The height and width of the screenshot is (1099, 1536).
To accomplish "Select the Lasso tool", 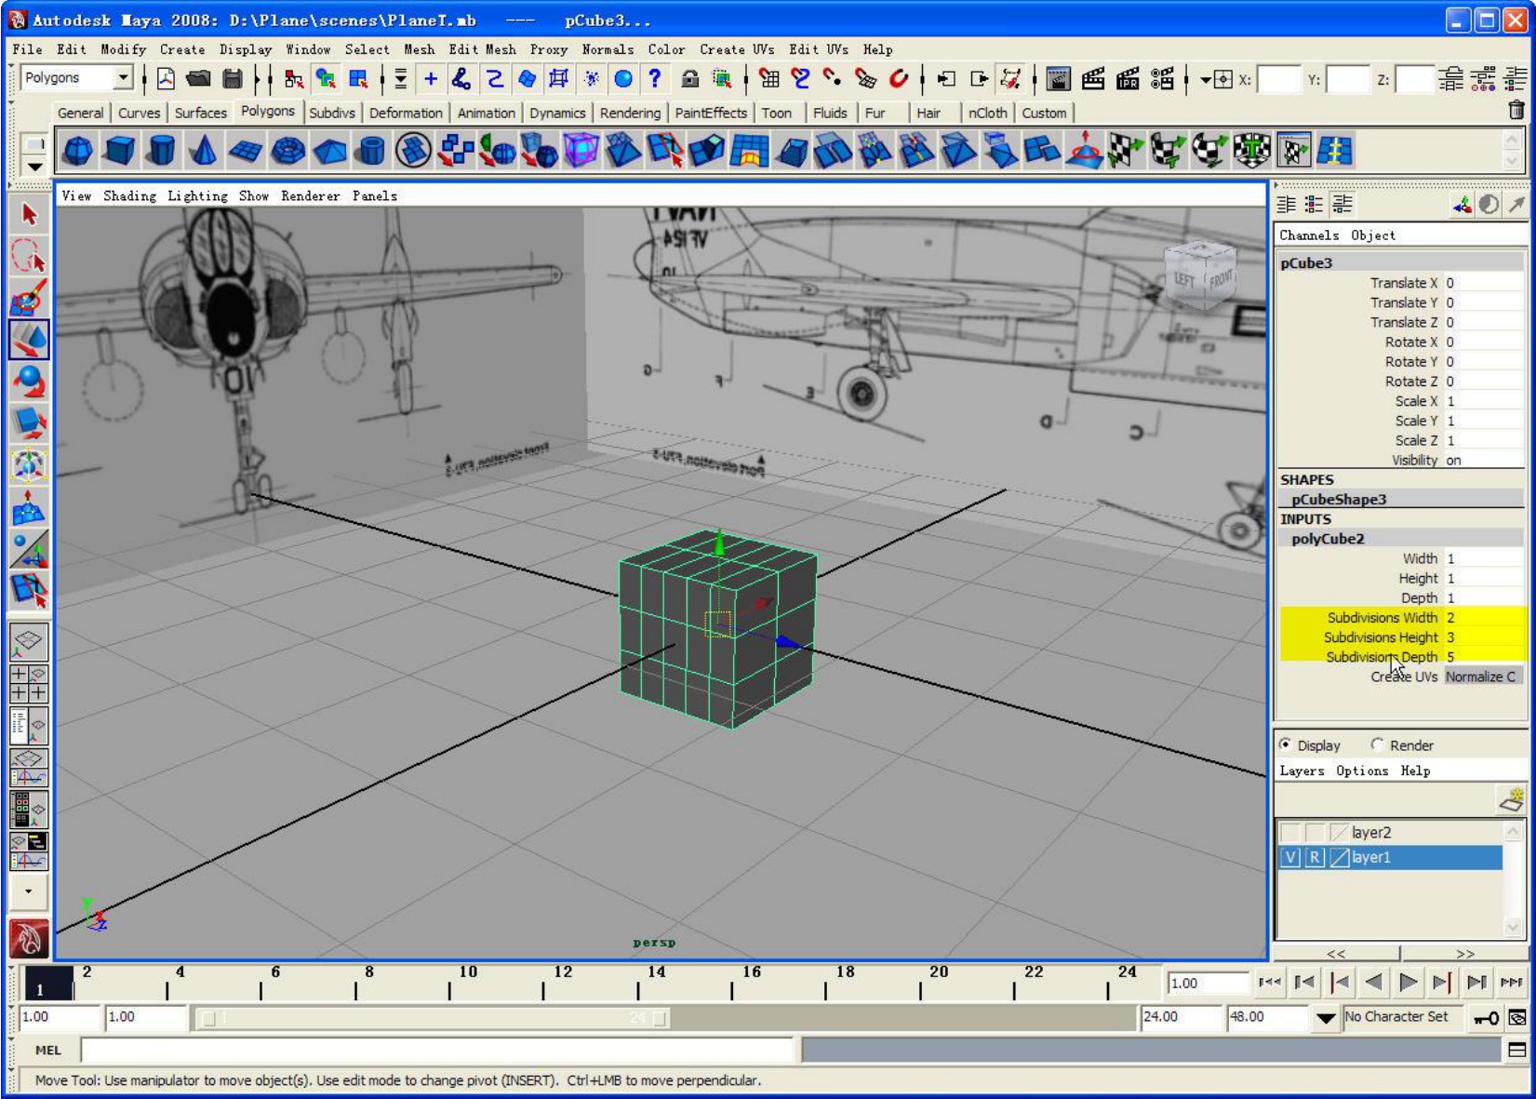I will click(x=29, y=256).
